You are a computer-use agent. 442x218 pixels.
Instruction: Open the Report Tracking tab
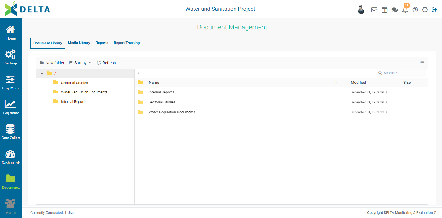(x=127, y=43)
